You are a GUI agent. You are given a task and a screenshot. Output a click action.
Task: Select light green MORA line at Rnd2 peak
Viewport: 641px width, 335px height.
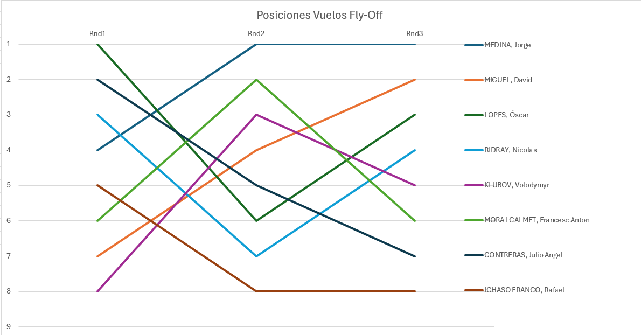[256, 80]
